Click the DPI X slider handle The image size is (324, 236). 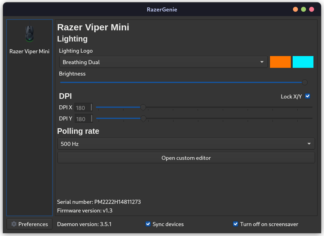143,107
